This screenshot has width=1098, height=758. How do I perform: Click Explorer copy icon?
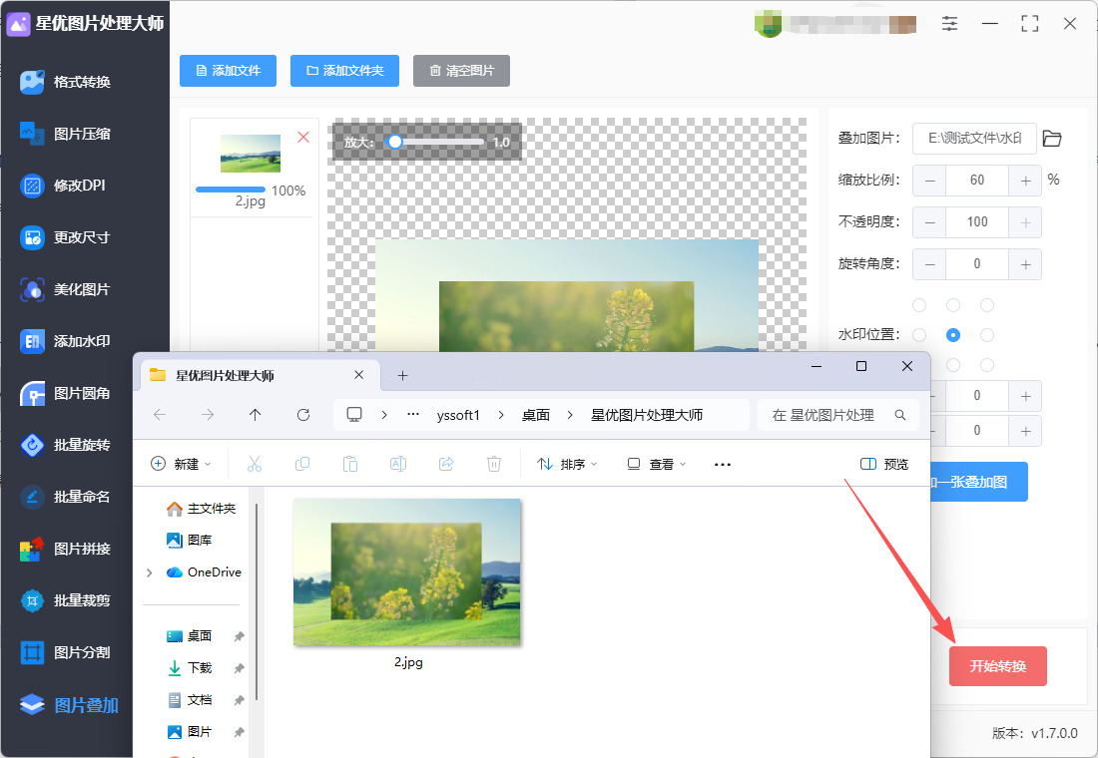[302, 464]
